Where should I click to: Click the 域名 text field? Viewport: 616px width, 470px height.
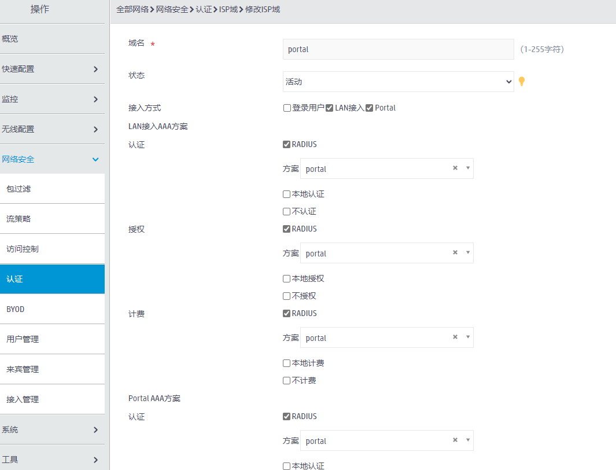coord(398,49)
